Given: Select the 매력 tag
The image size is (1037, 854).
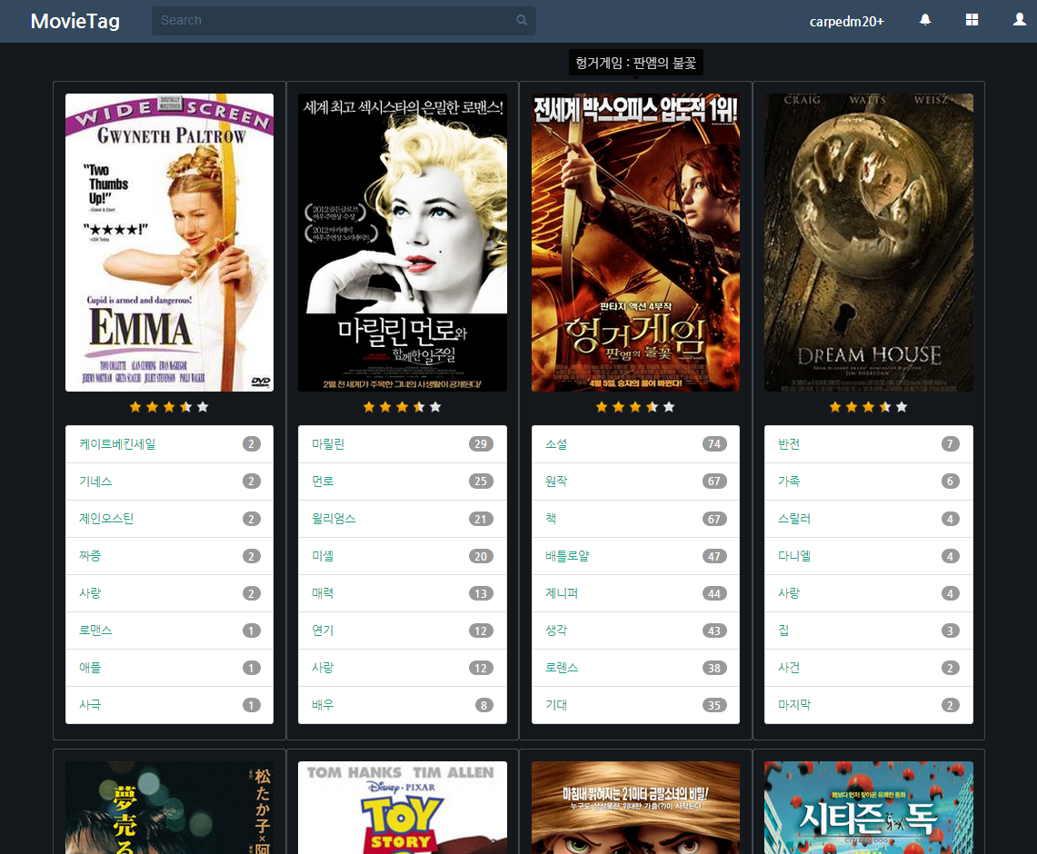Looking at the screenshot, I should tap(402, 593).
